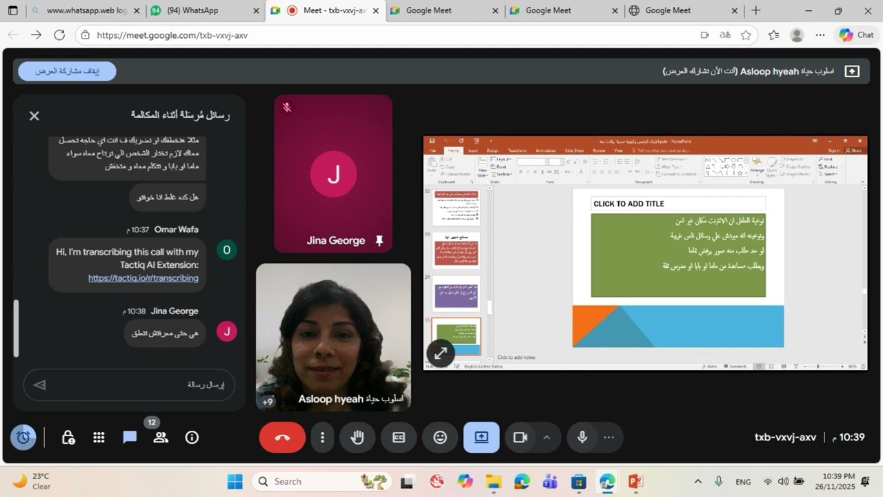Open the ENG language switcher

[743, 482]
